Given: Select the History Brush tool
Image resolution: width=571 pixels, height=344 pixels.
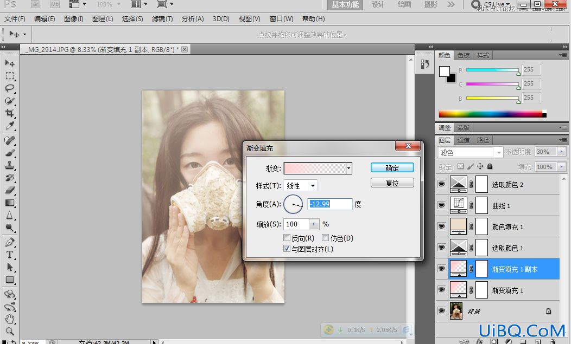Looking at the screenshot, I should click(10, 178).
